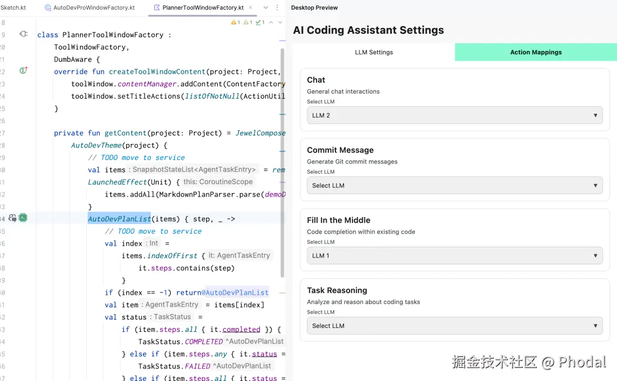This screenshot has height=381, width=617.
Task: Click the highlighted AutoDevPlanList function call
Action: point(119,219)
